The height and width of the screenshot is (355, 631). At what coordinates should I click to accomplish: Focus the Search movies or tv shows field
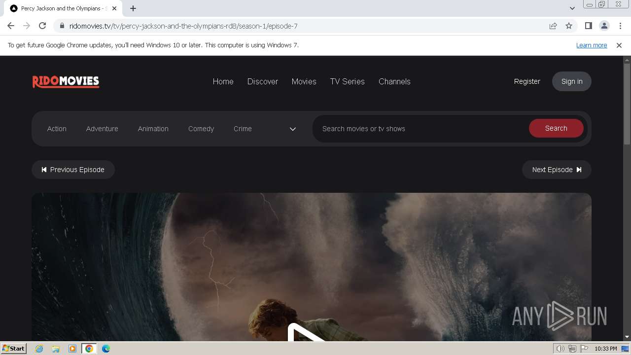(420, 129)
